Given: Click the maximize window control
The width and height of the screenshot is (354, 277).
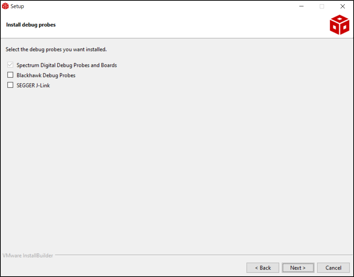Looking at the screenshot, I should point(322,6).
